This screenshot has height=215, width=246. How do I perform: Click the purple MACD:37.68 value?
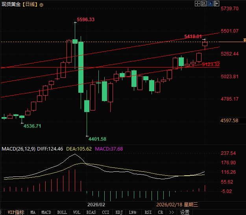[109, 149]
